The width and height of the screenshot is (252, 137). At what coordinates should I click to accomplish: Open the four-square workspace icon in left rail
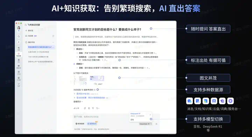[x=19, y=73]
